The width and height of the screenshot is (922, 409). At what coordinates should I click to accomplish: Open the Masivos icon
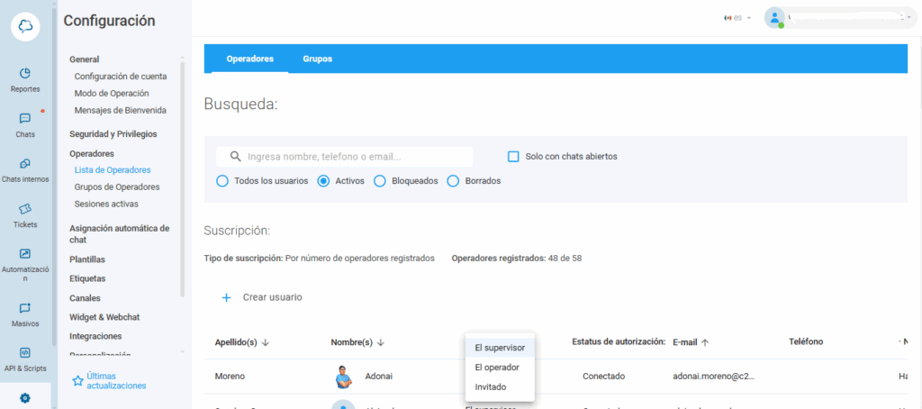coord(24,308)
